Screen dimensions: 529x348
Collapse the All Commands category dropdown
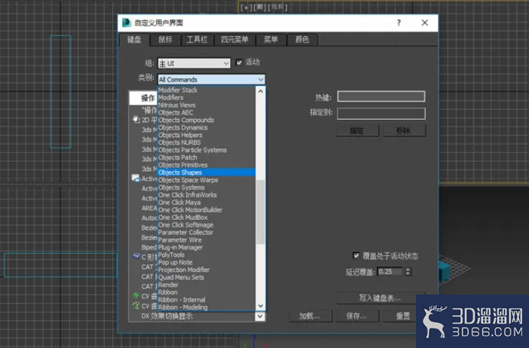(x=212, y=80)
